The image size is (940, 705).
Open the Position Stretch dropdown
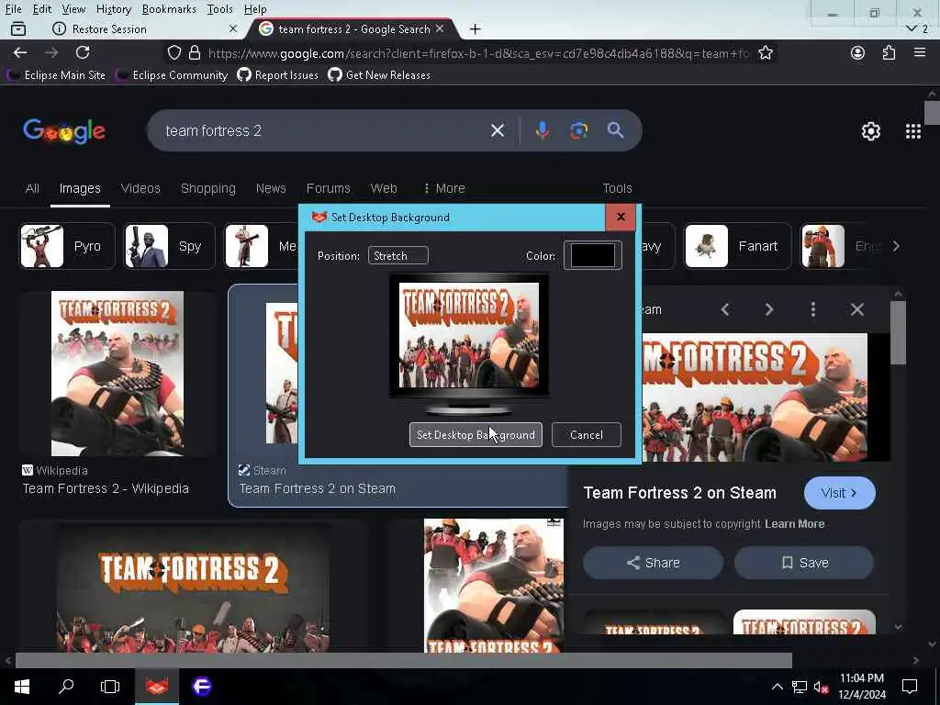pos(398,255)
